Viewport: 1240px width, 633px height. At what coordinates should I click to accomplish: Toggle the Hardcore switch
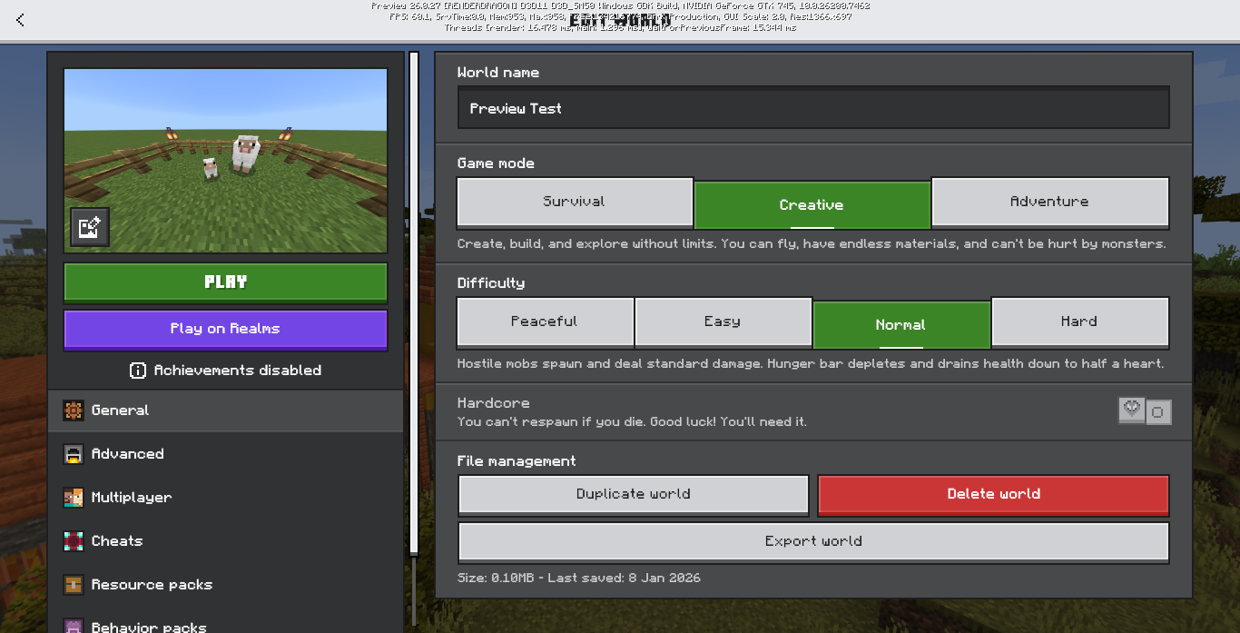coord(1145,411)
